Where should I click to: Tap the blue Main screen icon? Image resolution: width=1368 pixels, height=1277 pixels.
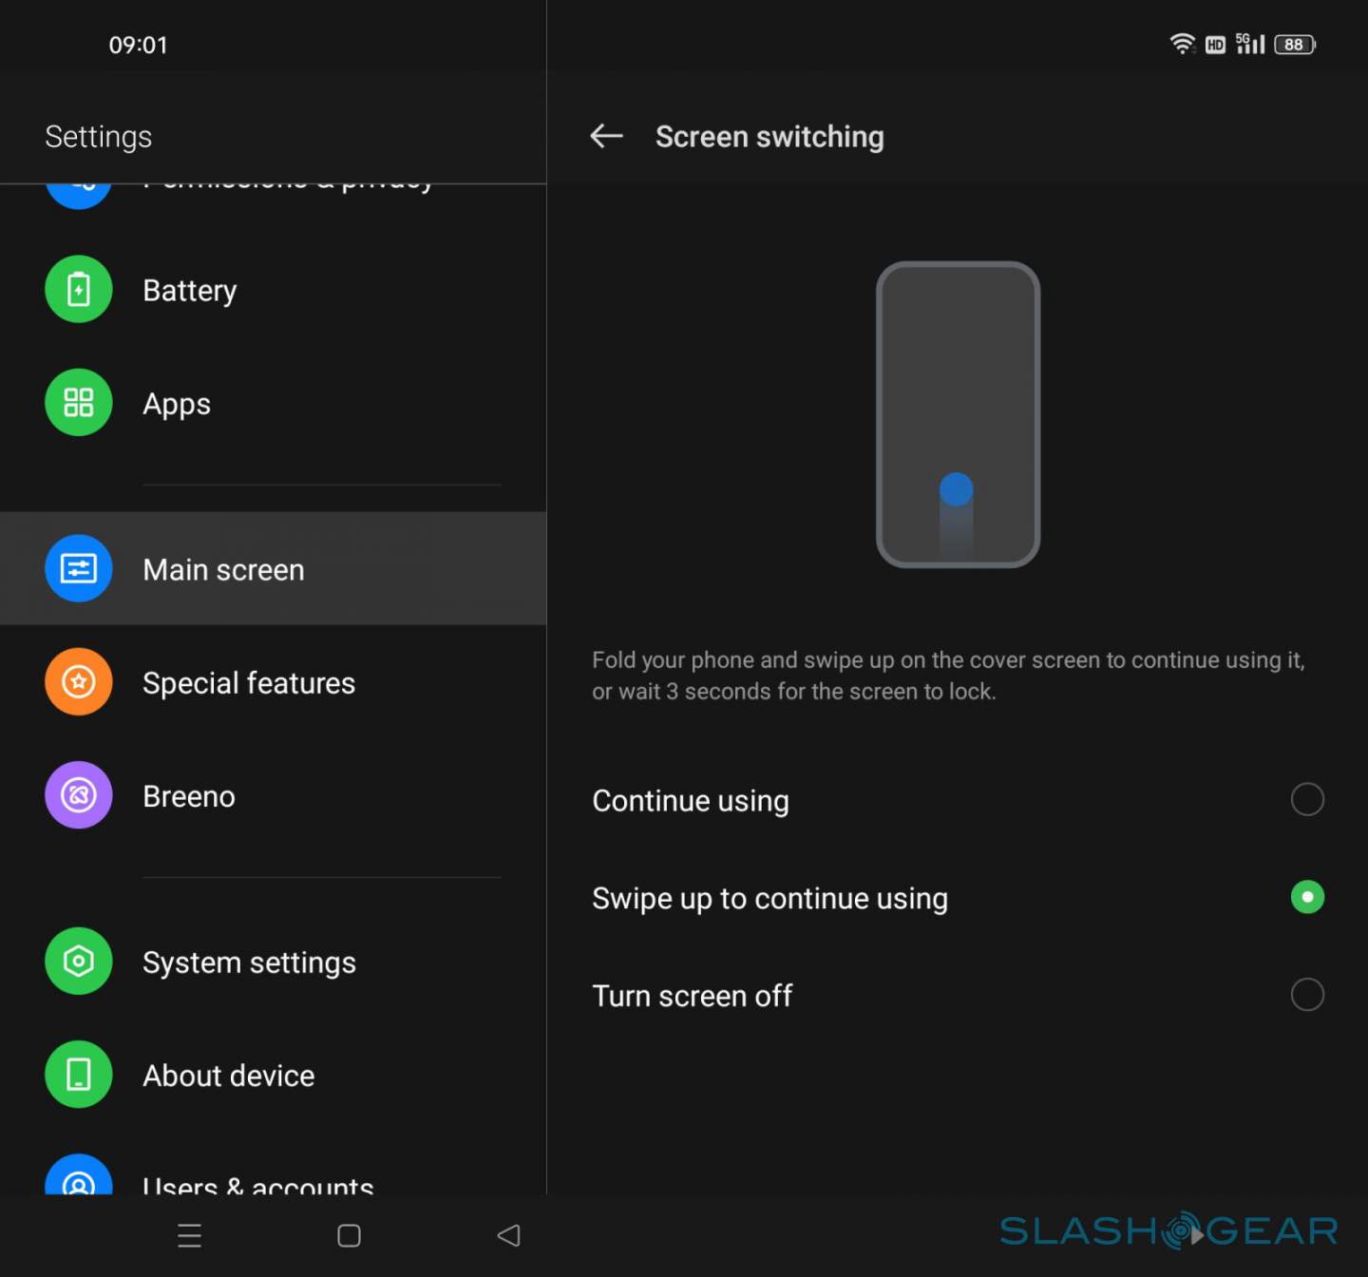[79, 568]
